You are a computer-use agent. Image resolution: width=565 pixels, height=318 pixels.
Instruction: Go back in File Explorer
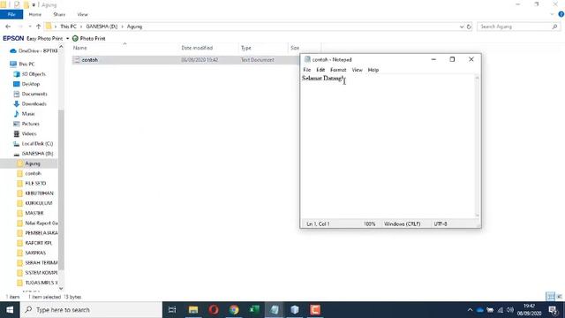(x=8, y=26)
